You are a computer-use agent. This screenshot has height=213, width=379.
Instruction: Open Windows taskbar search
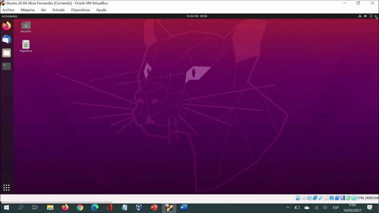click(21, 207)
